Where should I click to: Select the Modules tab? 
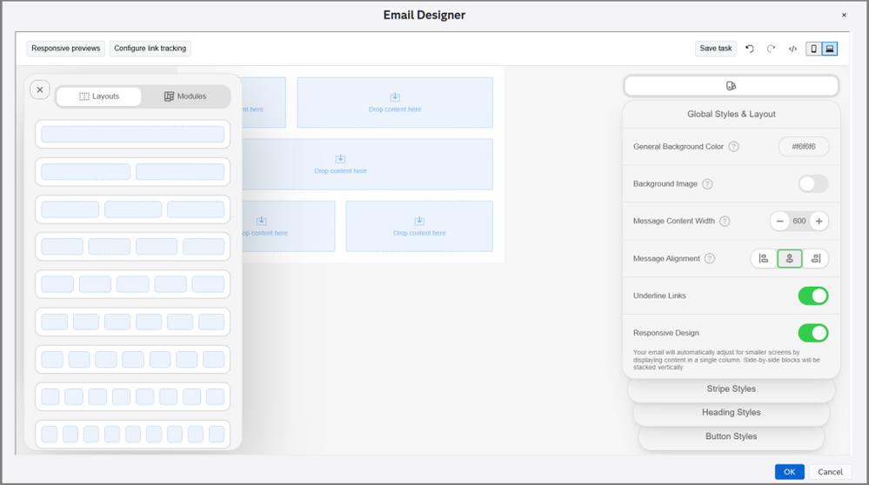tap(185, 96)
